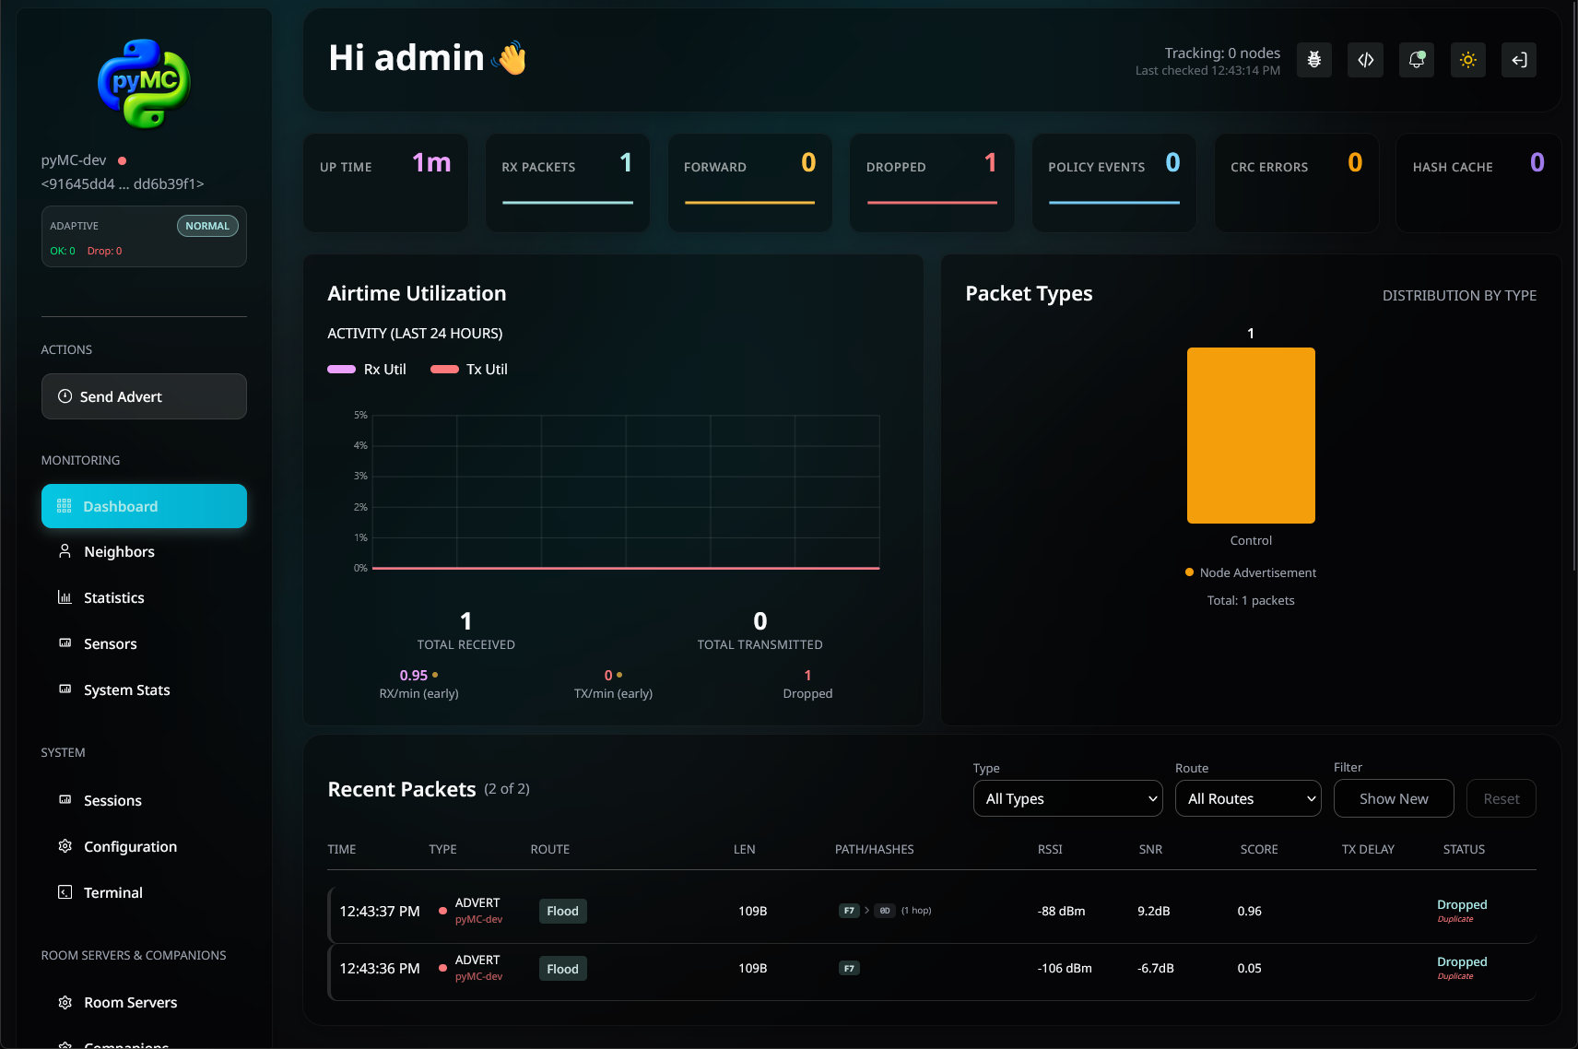
Task: Open the code view icon
Action: click(x=1366, y=60)
